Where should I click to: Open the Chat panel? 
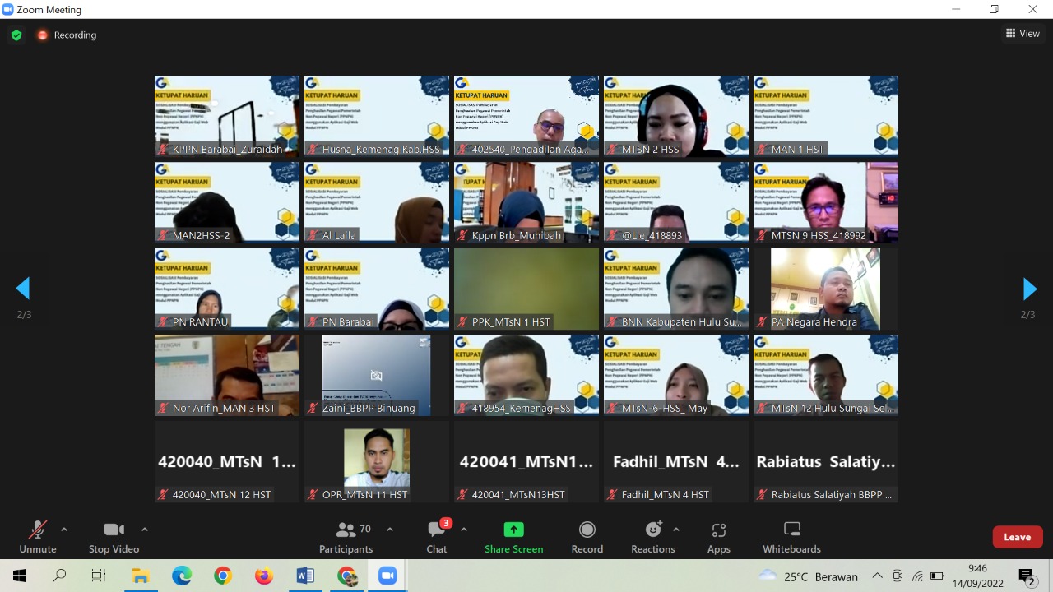pos(436,537)
